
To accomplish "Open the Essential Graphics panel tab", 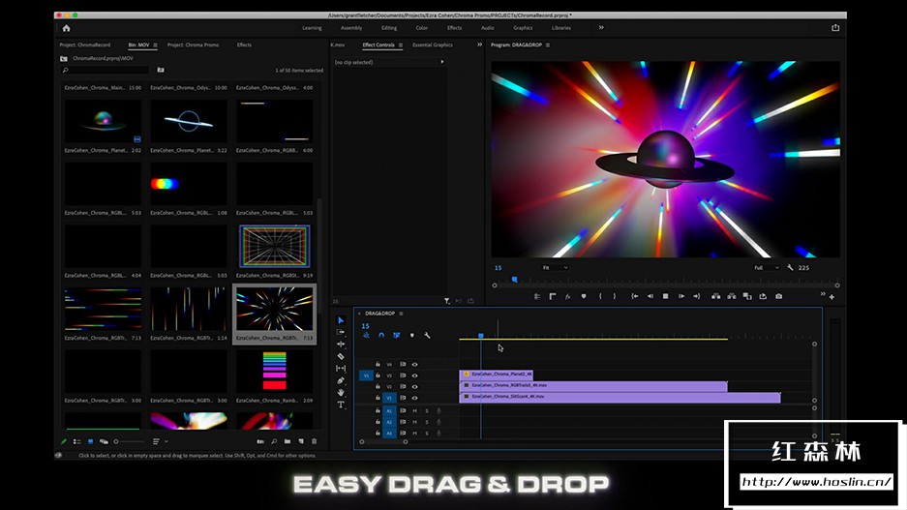I will point(432,45).
